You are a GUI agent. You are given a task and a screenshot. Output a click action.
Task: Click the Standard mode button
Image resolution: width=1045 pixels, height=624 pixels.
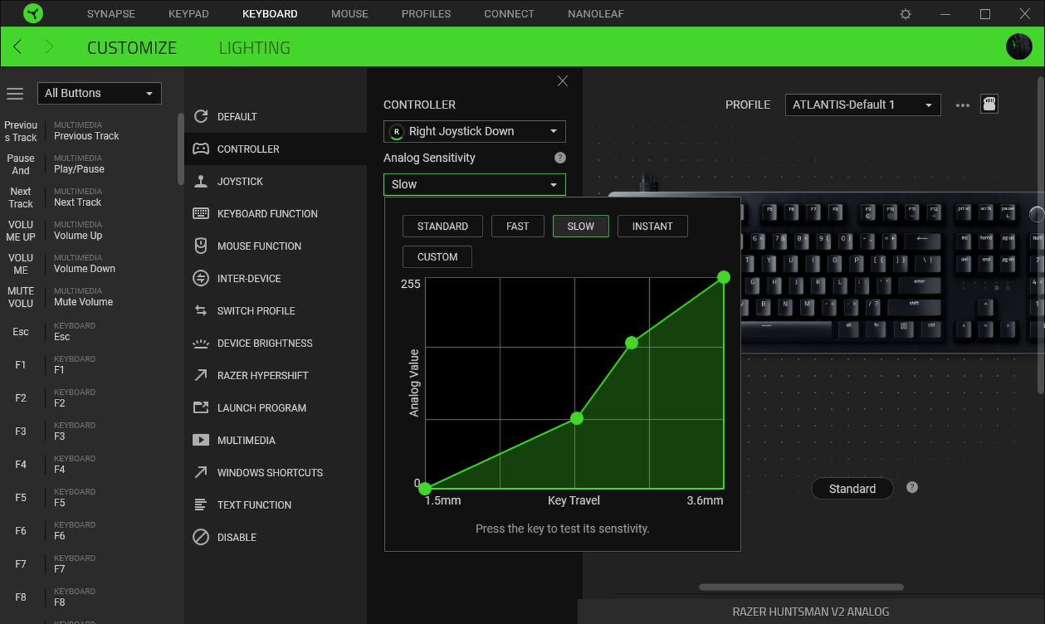tap(852, 488)
